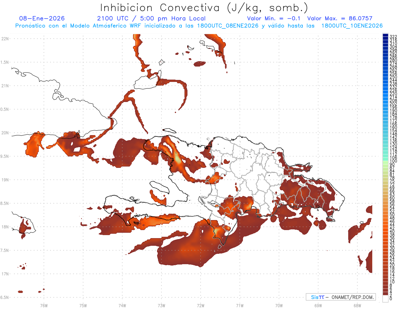Click the '18N' latitude label
Image resolution: width=401 pixels, height=310 pixels.
[x=5, y=227]
